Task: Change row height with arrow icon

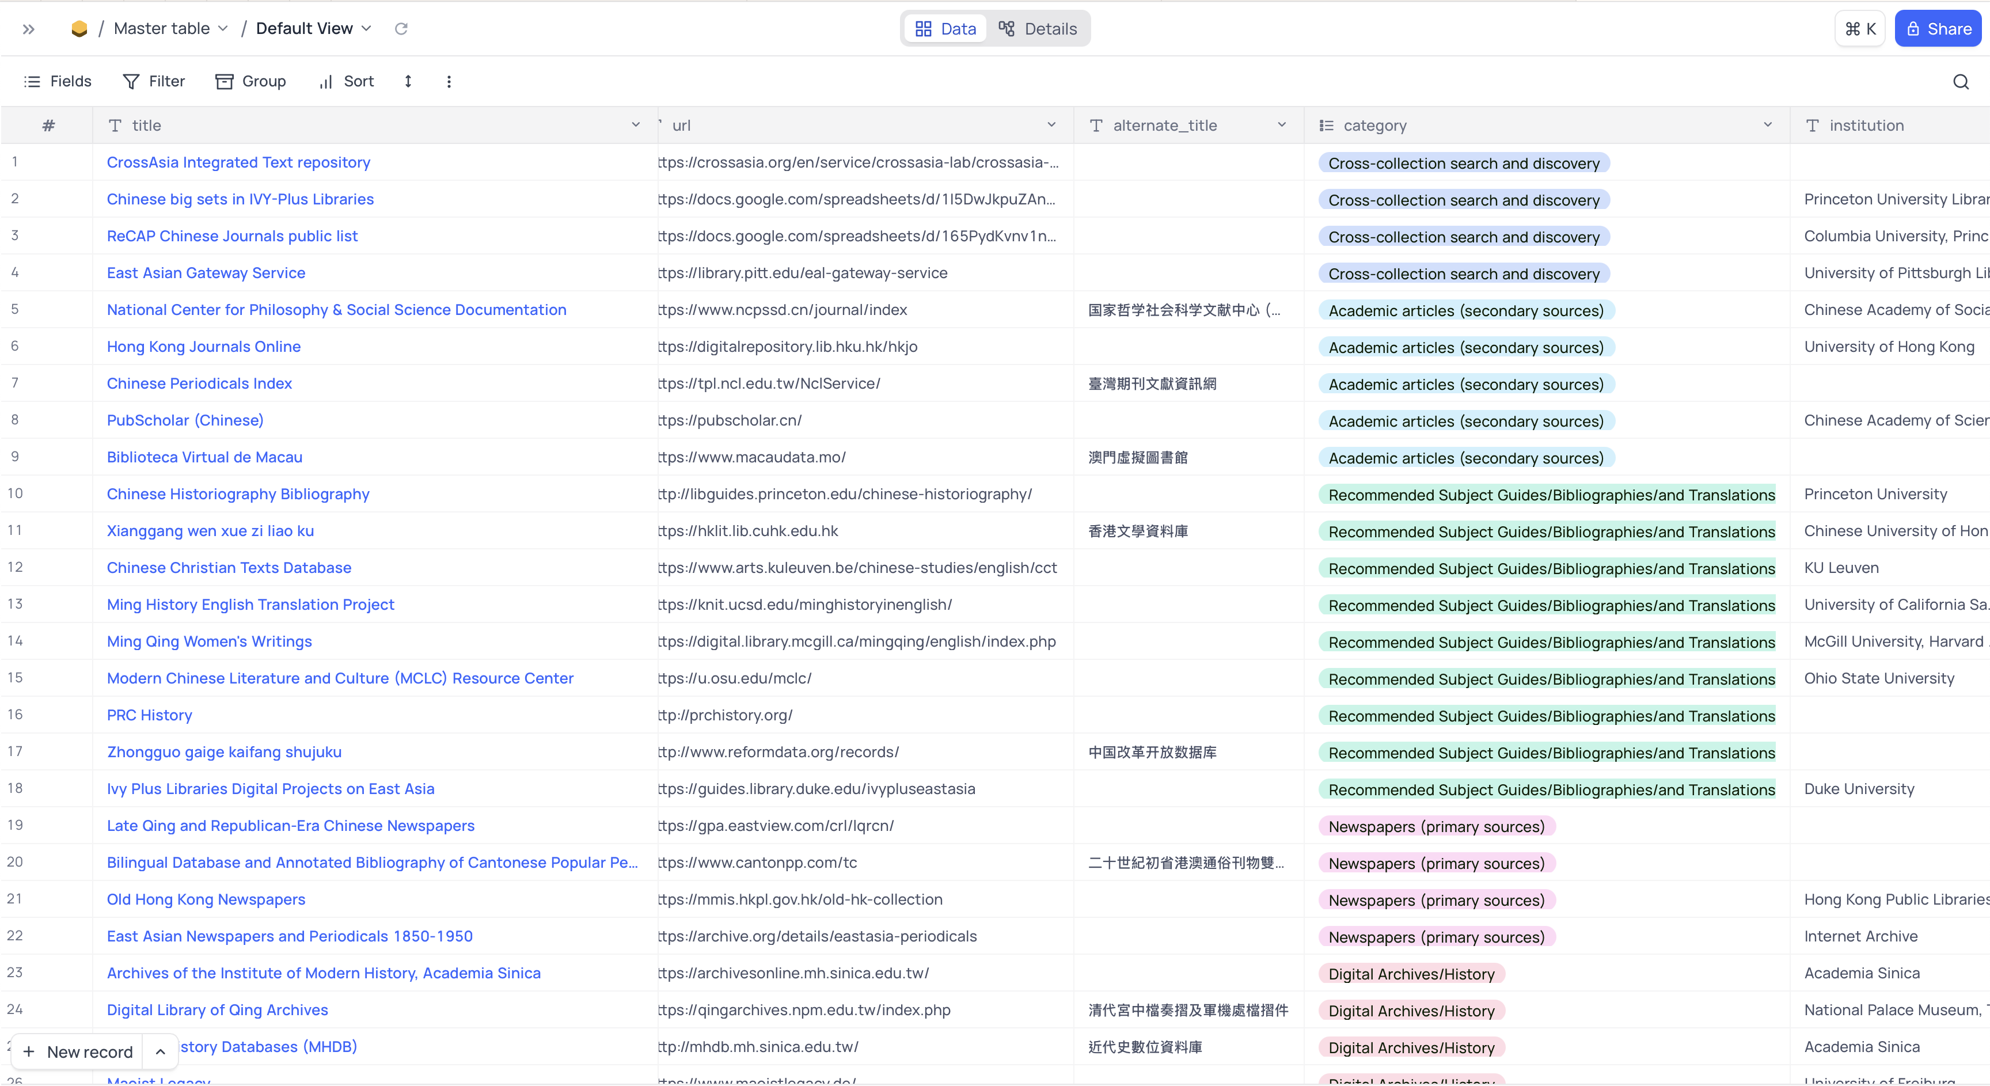Action: pos(408,81)
